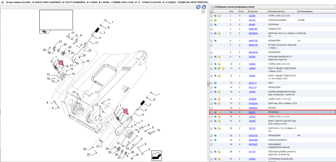Screen dimensions: 336x162
Task: Navigate to previous diagram with left arrow
Action: [x=199, y=7]
